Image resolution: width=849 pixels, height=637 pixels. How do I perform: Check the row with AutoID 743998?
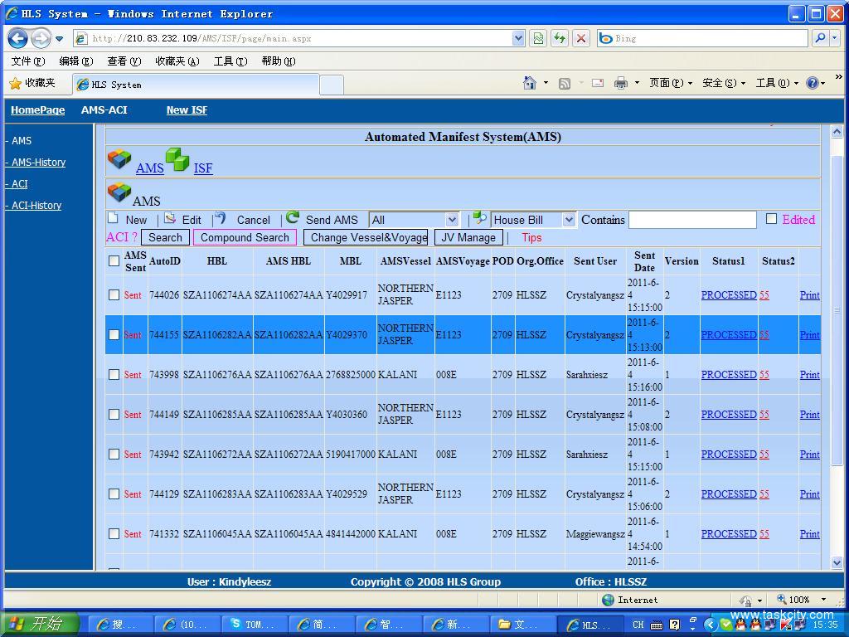114,375
